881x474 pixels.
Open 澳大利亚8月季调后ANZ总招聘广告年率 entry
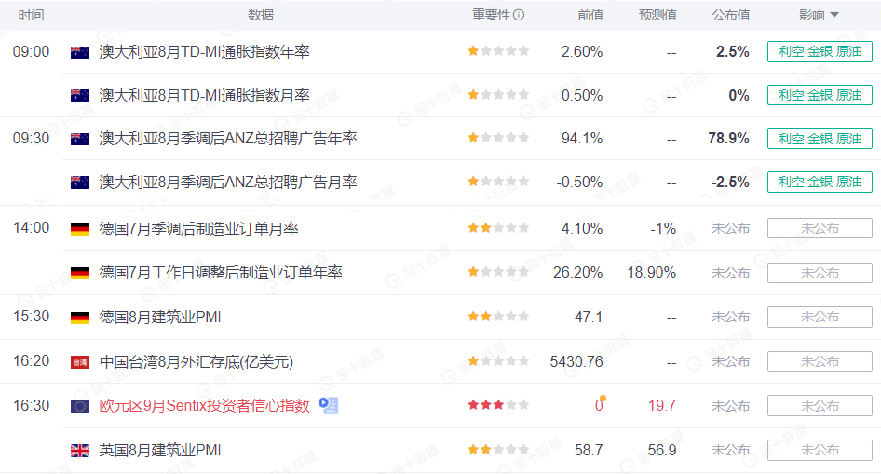pos(228,139)
